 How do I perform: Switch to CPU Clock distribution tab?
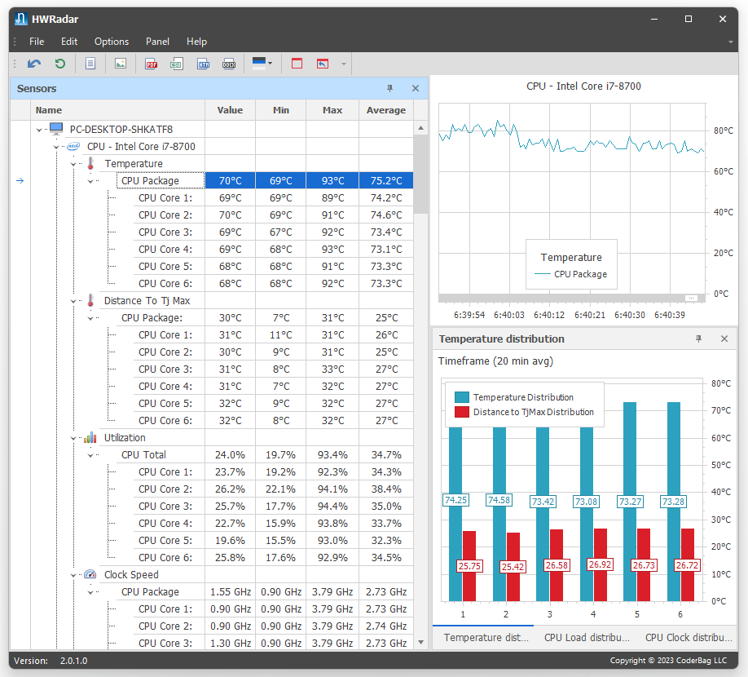[689, 637]
